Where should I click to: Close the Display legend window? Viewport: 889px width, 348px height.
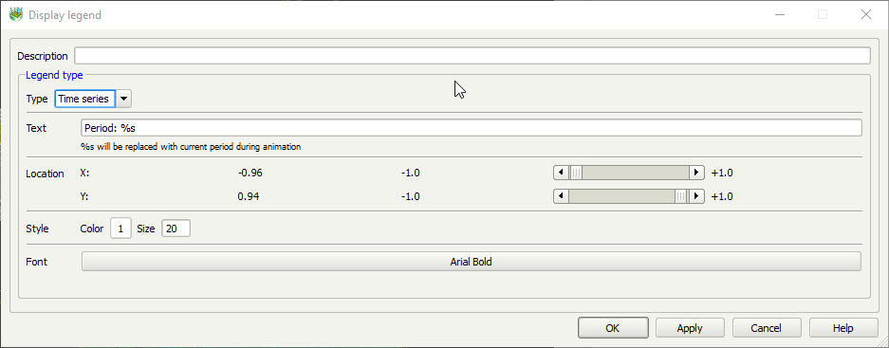pyautogui.click(x=865, y=15)
